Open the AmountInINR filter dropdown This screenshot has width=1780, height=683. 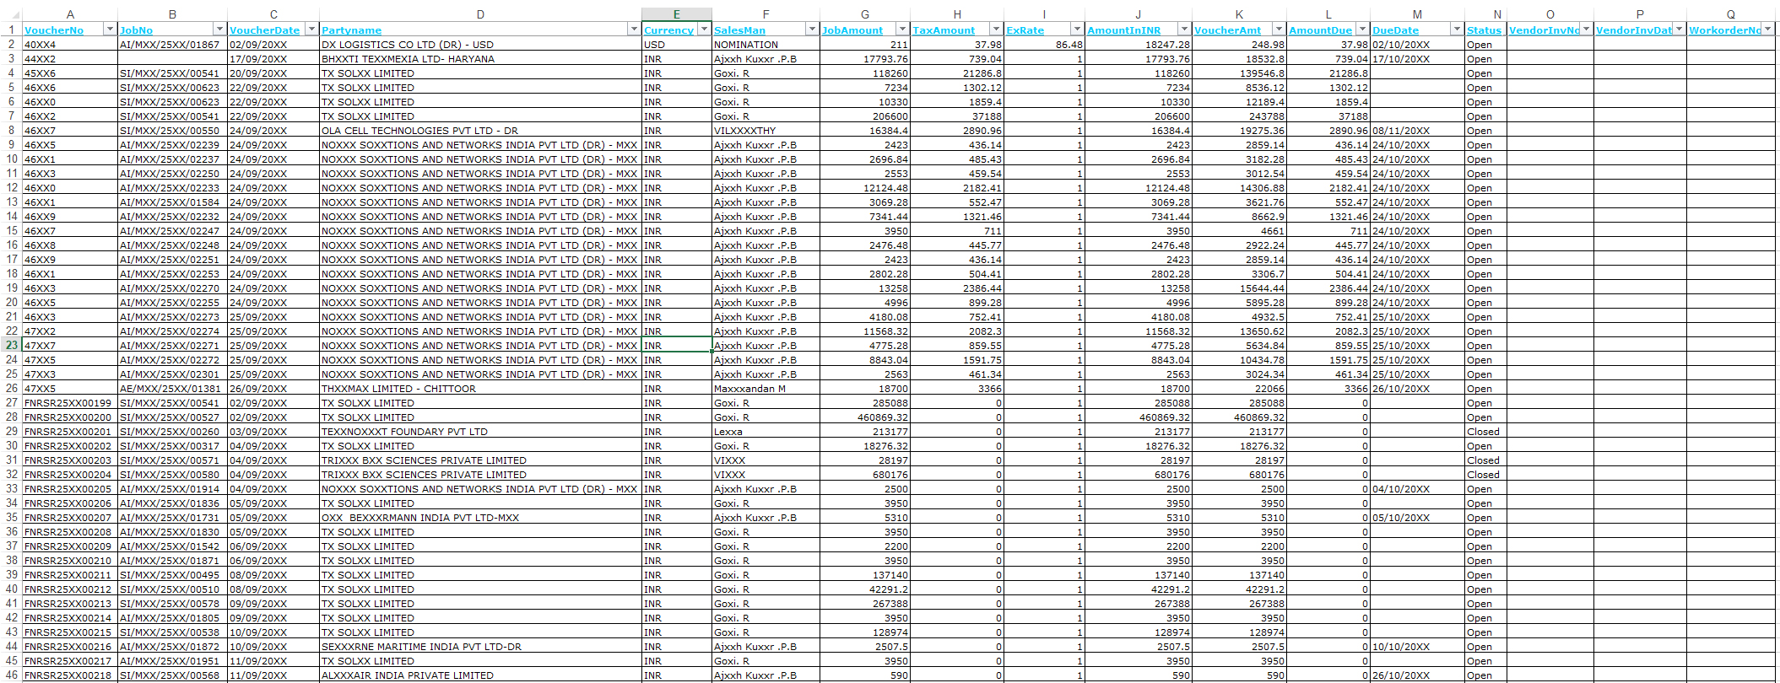[x=1183, y=30]
